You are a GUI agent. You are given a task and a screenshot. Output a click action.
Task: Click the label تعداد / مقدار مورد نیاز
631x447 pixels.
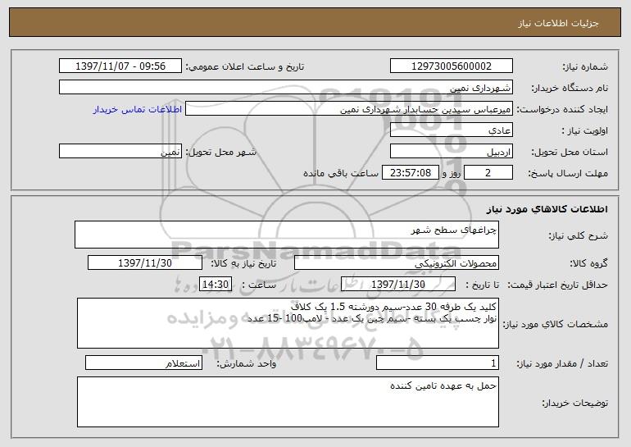click(562, 363)
